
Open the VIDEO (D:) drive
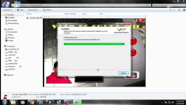point(13,52)
